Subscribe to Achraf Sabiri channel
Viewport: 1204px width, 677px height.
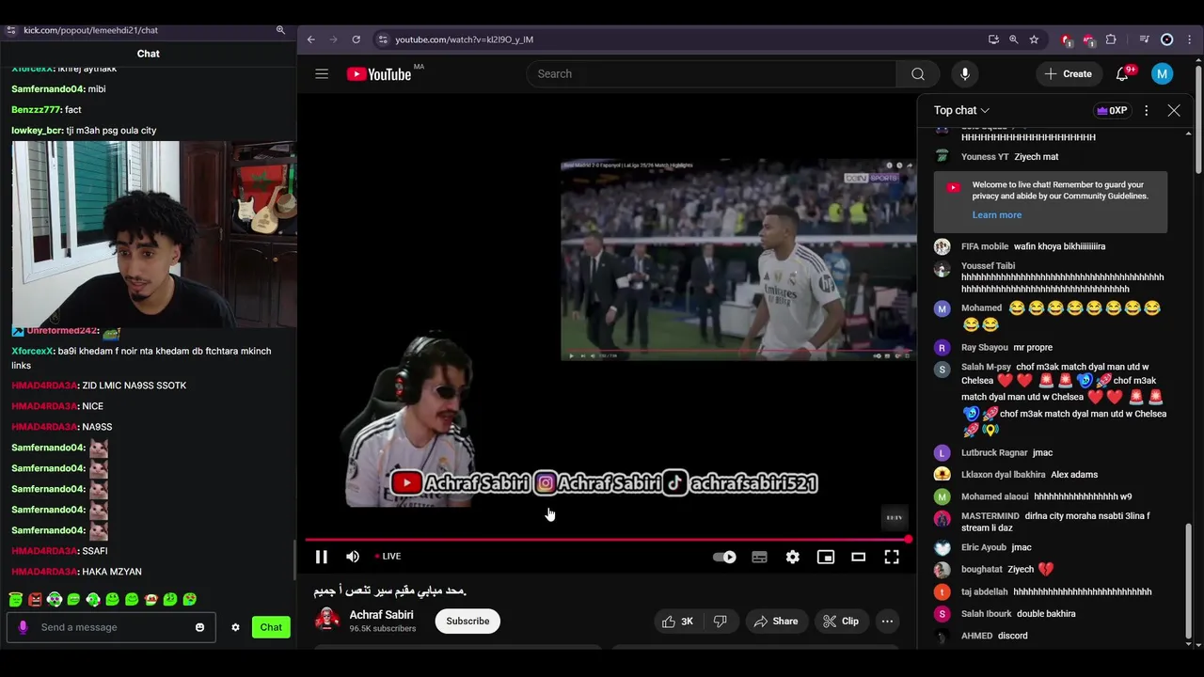[467, 622]
